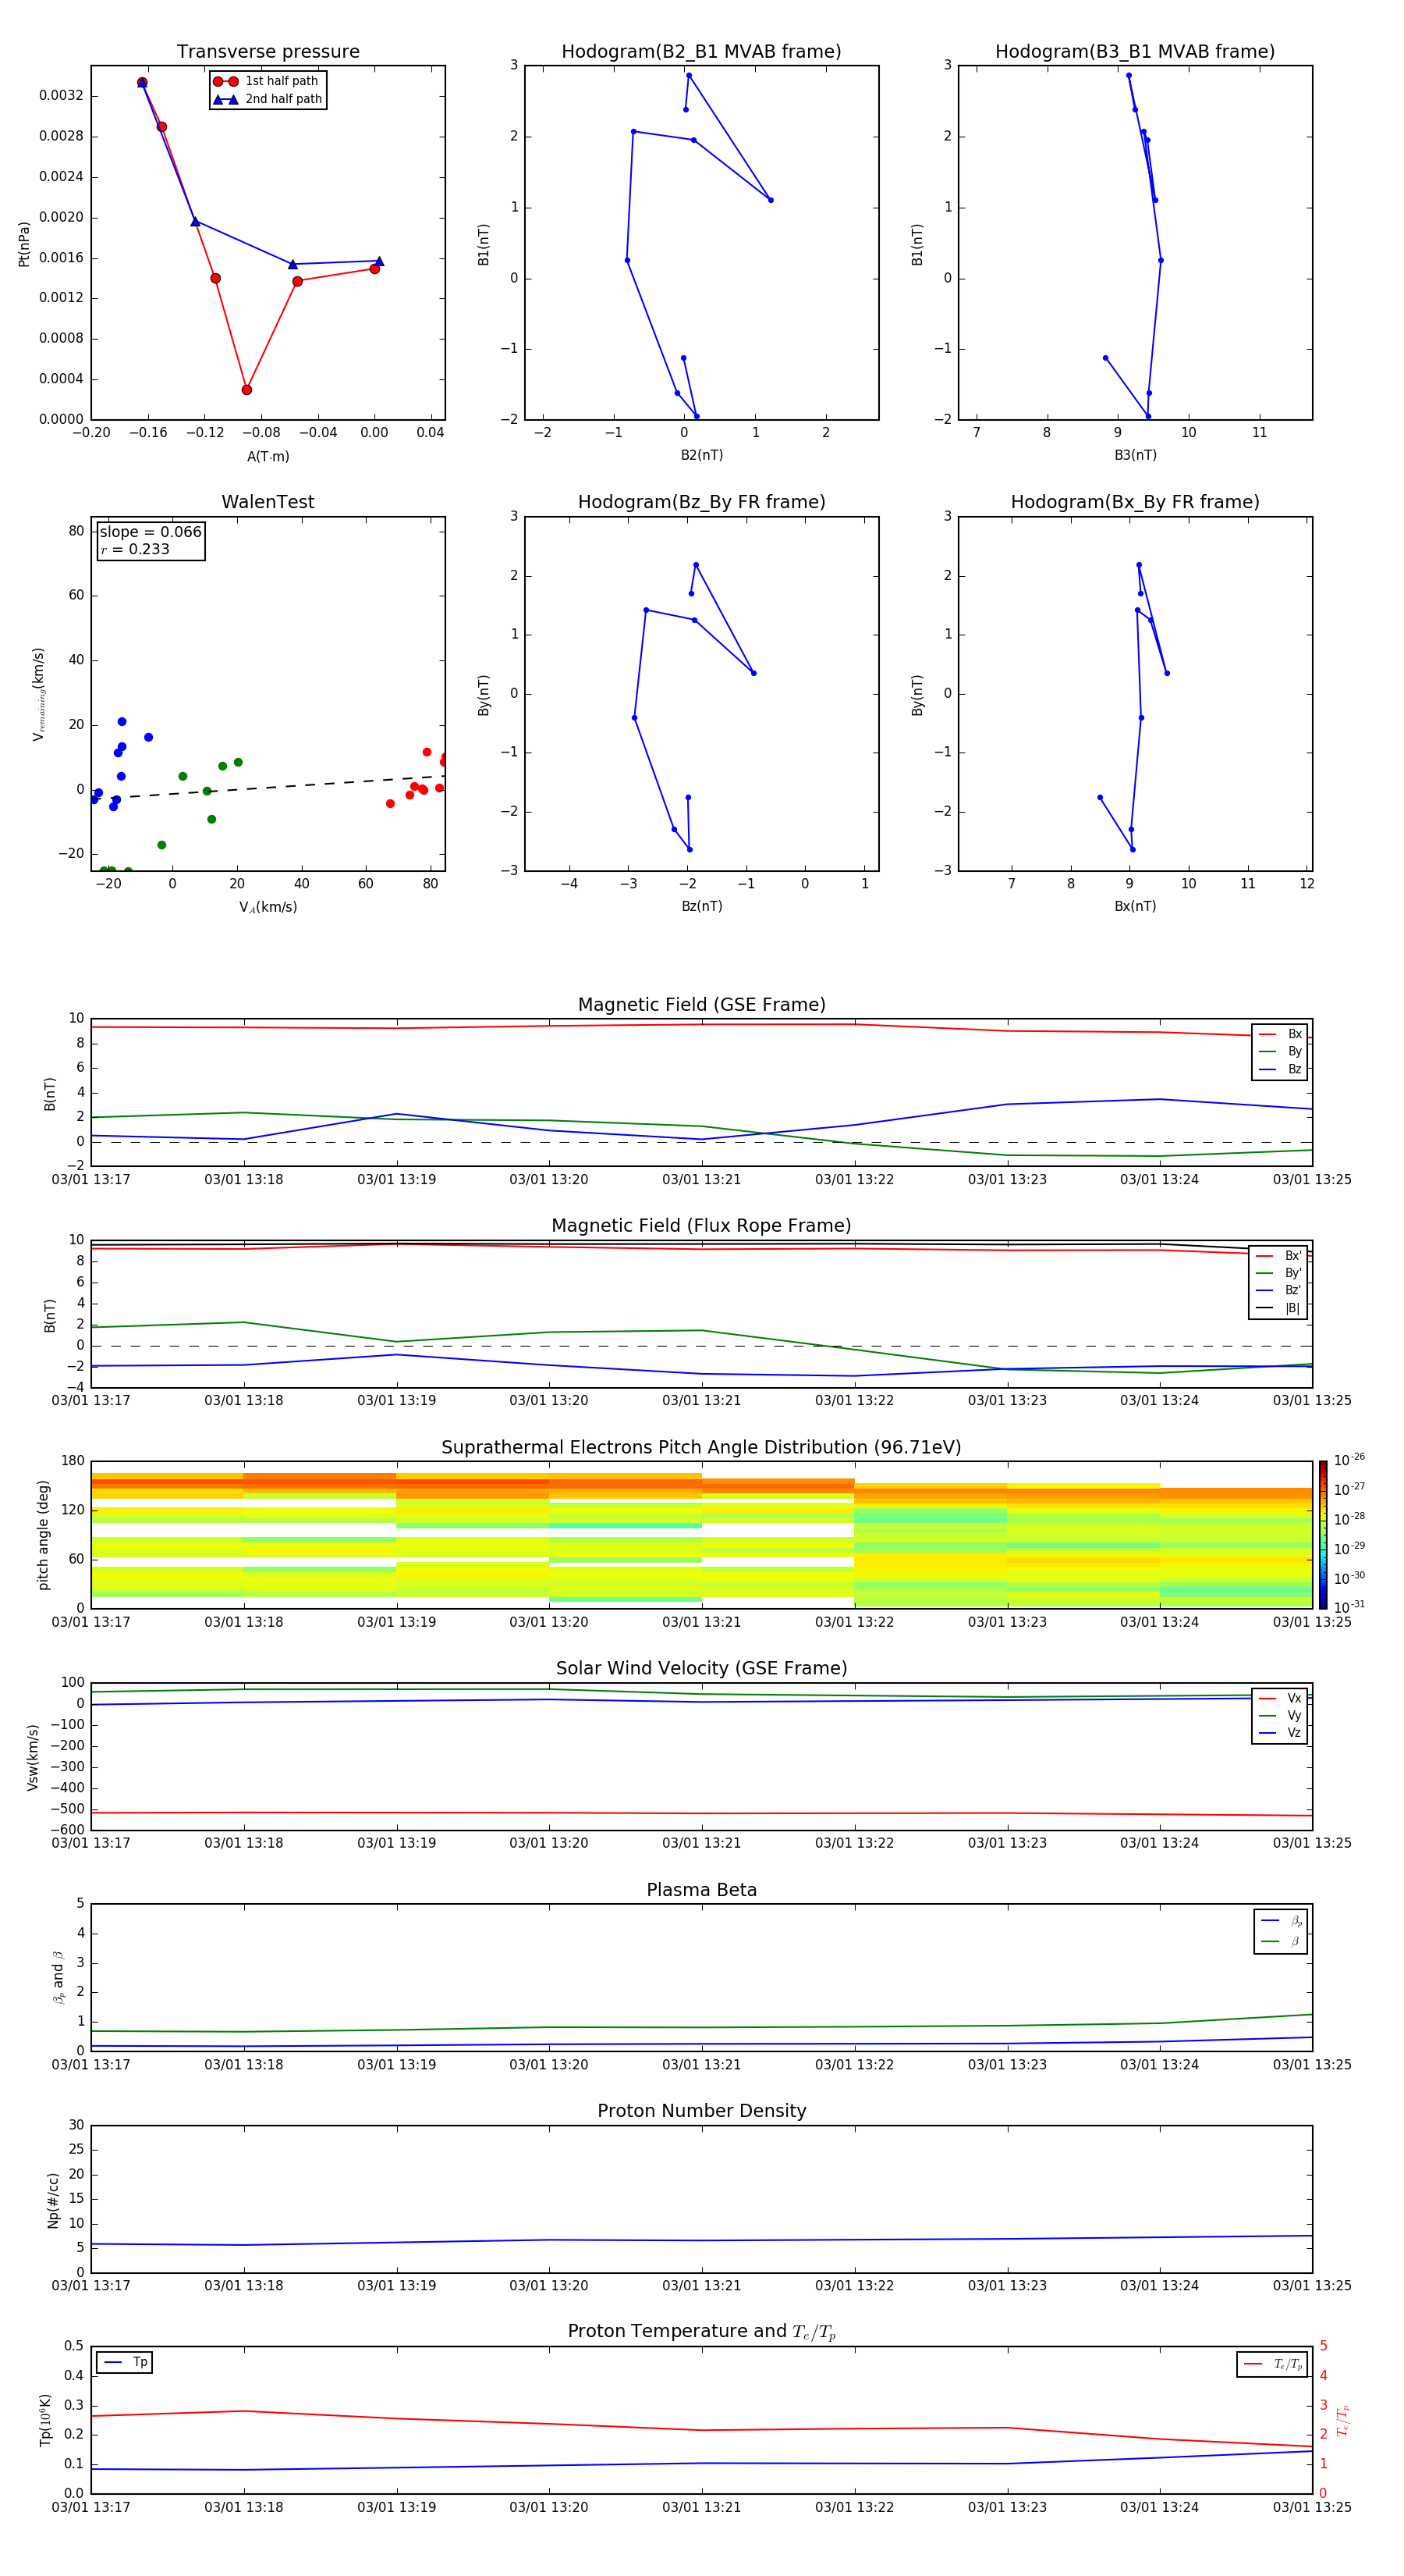Click the 'Solar Wind Velocity (GSE Frame)' title

pyautogui.click(x=701, y=1668)
